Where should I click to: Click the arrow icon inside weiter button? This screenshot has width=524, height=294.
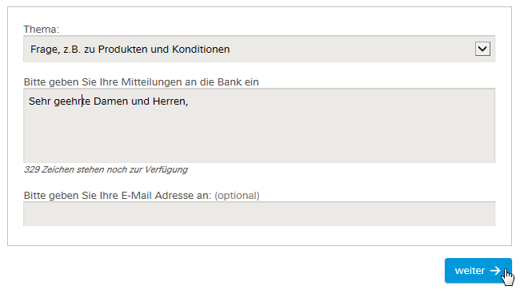[495, 271]
